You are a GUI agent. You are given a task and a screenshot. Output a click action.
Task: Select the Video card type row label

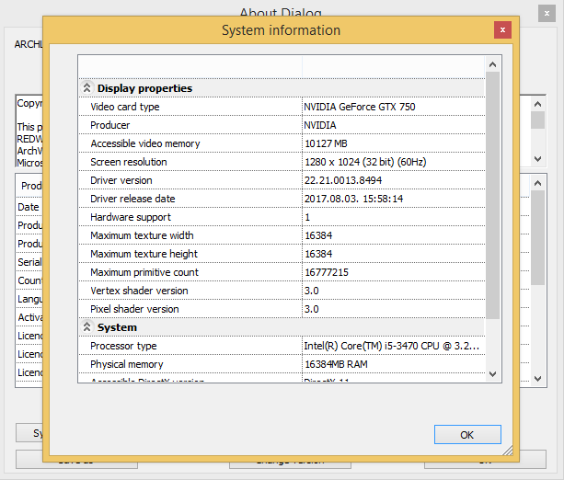(x=125, y=107)
